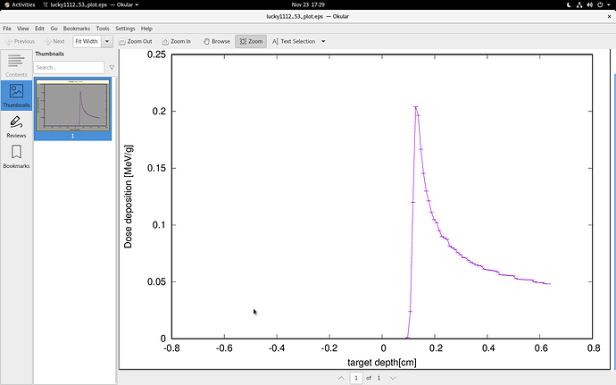Select page 1 thumbnail
This screenshot has height=385, width=616.
coord(72,109)
